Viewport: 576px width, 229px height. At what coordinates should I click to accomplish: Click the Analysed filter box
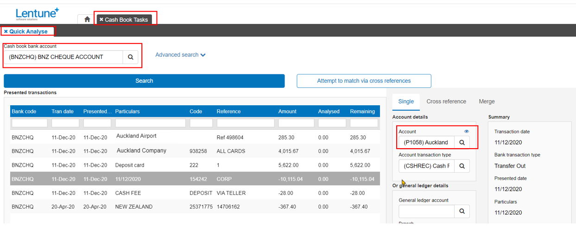[333, 123]
